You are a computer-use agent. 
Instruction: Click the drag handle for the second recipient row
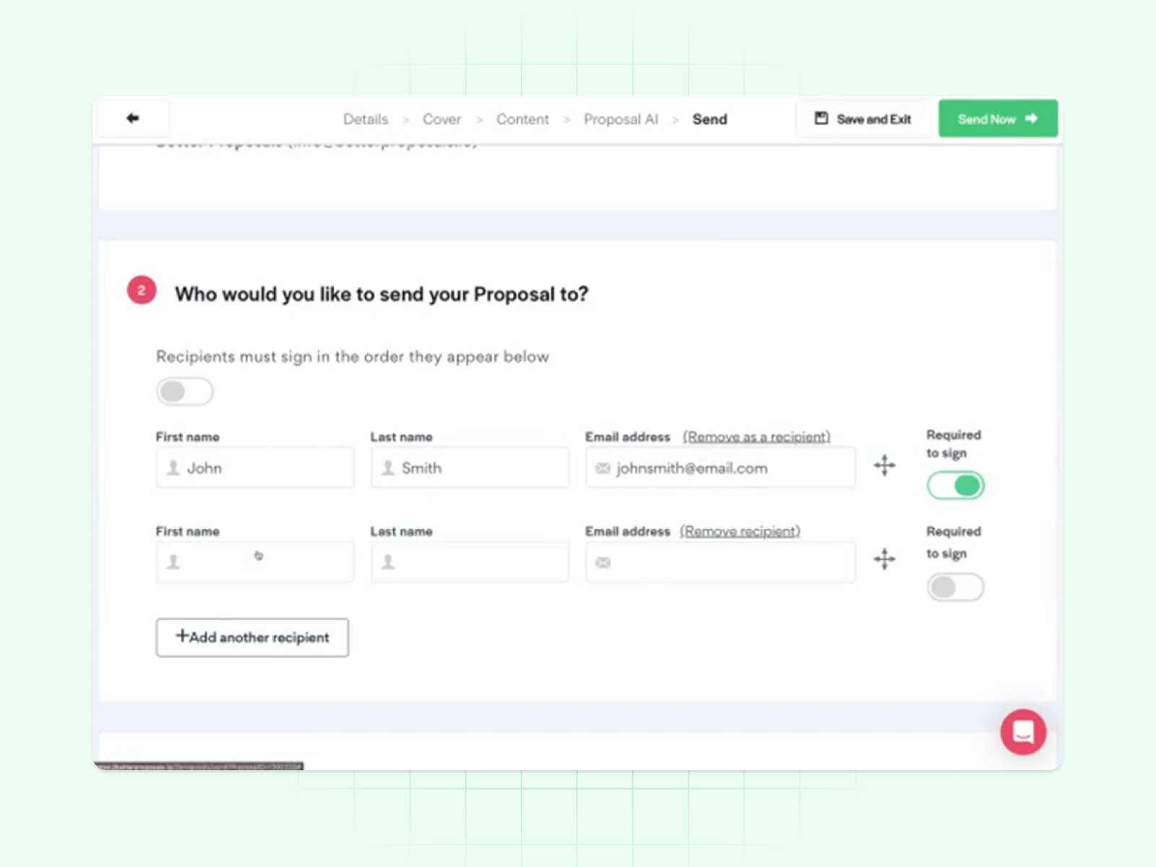pos(884,559)
